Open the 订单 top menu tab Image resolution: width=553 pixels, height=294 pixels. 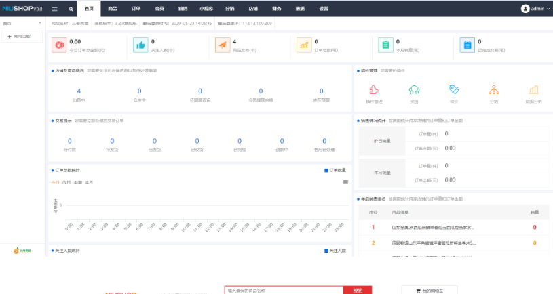click(136, 9)
